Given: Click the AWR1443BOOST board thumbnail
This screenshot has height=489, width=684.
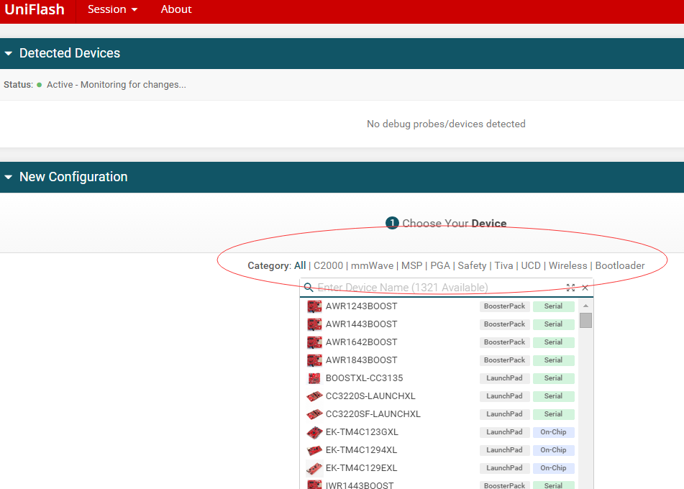Looking at the screenshot, I should [314, 324].
